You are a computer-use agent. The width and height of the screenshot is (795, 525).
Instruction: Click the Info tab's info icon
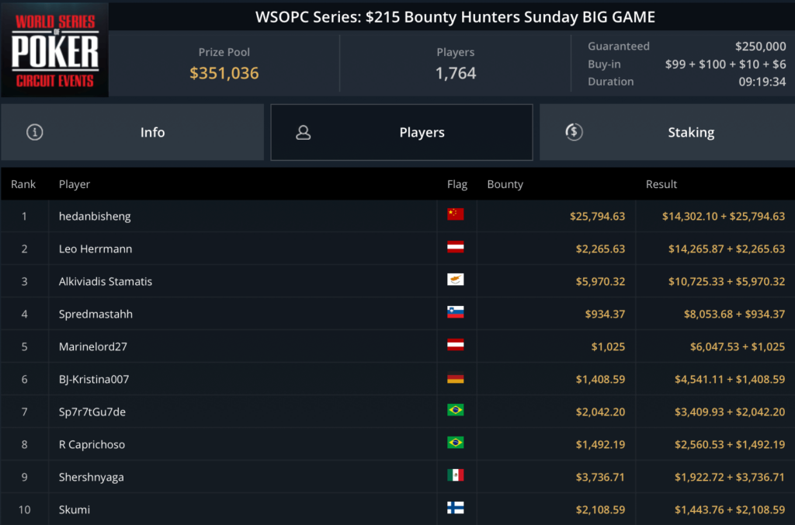tap(34, 132)
